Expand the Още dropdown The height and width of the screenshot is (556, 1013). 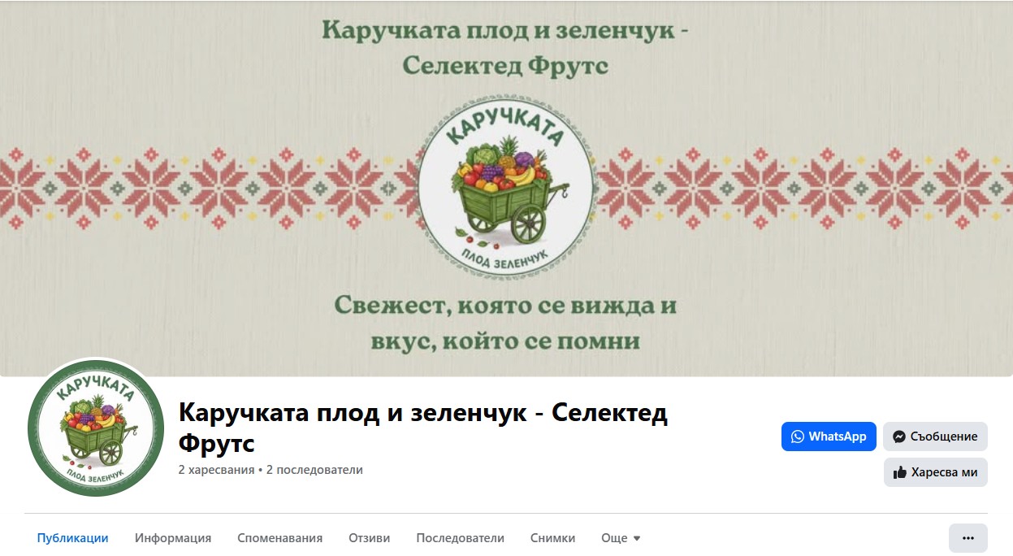point(621,538)
